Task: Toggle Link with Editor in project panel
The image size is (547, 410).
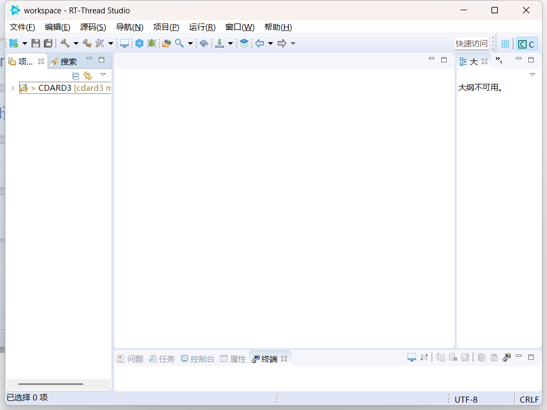Action: 87,75
